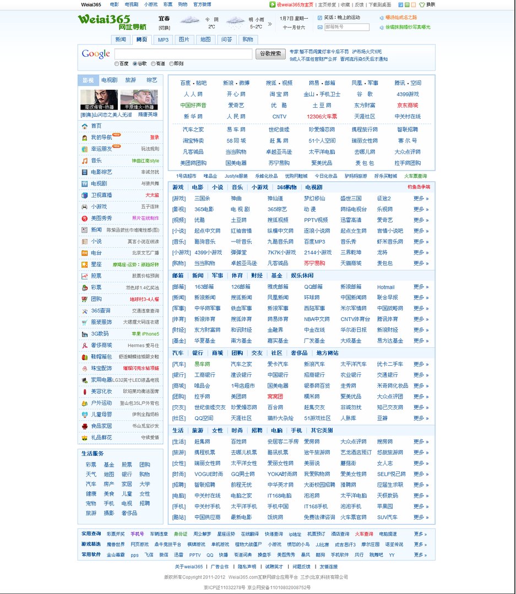This screenshot has width=516, height=594.
Task: Switch to the MP3 search tab
Action: click(x=163, y=40)
